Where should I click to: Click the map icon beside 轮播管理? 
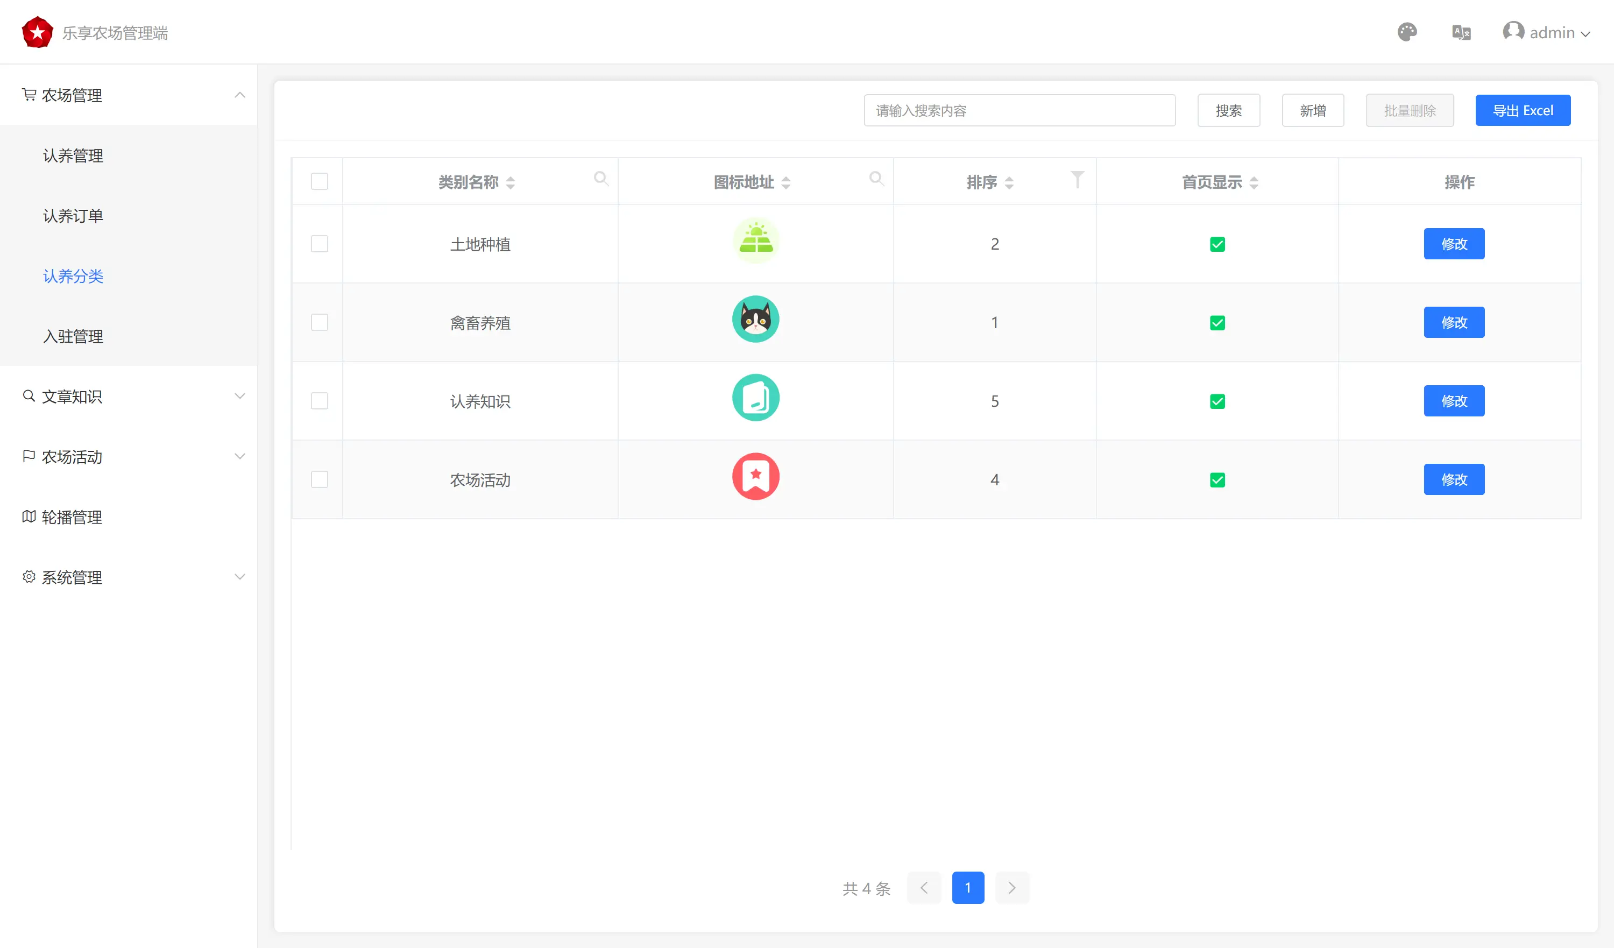(x=29, y=517)
